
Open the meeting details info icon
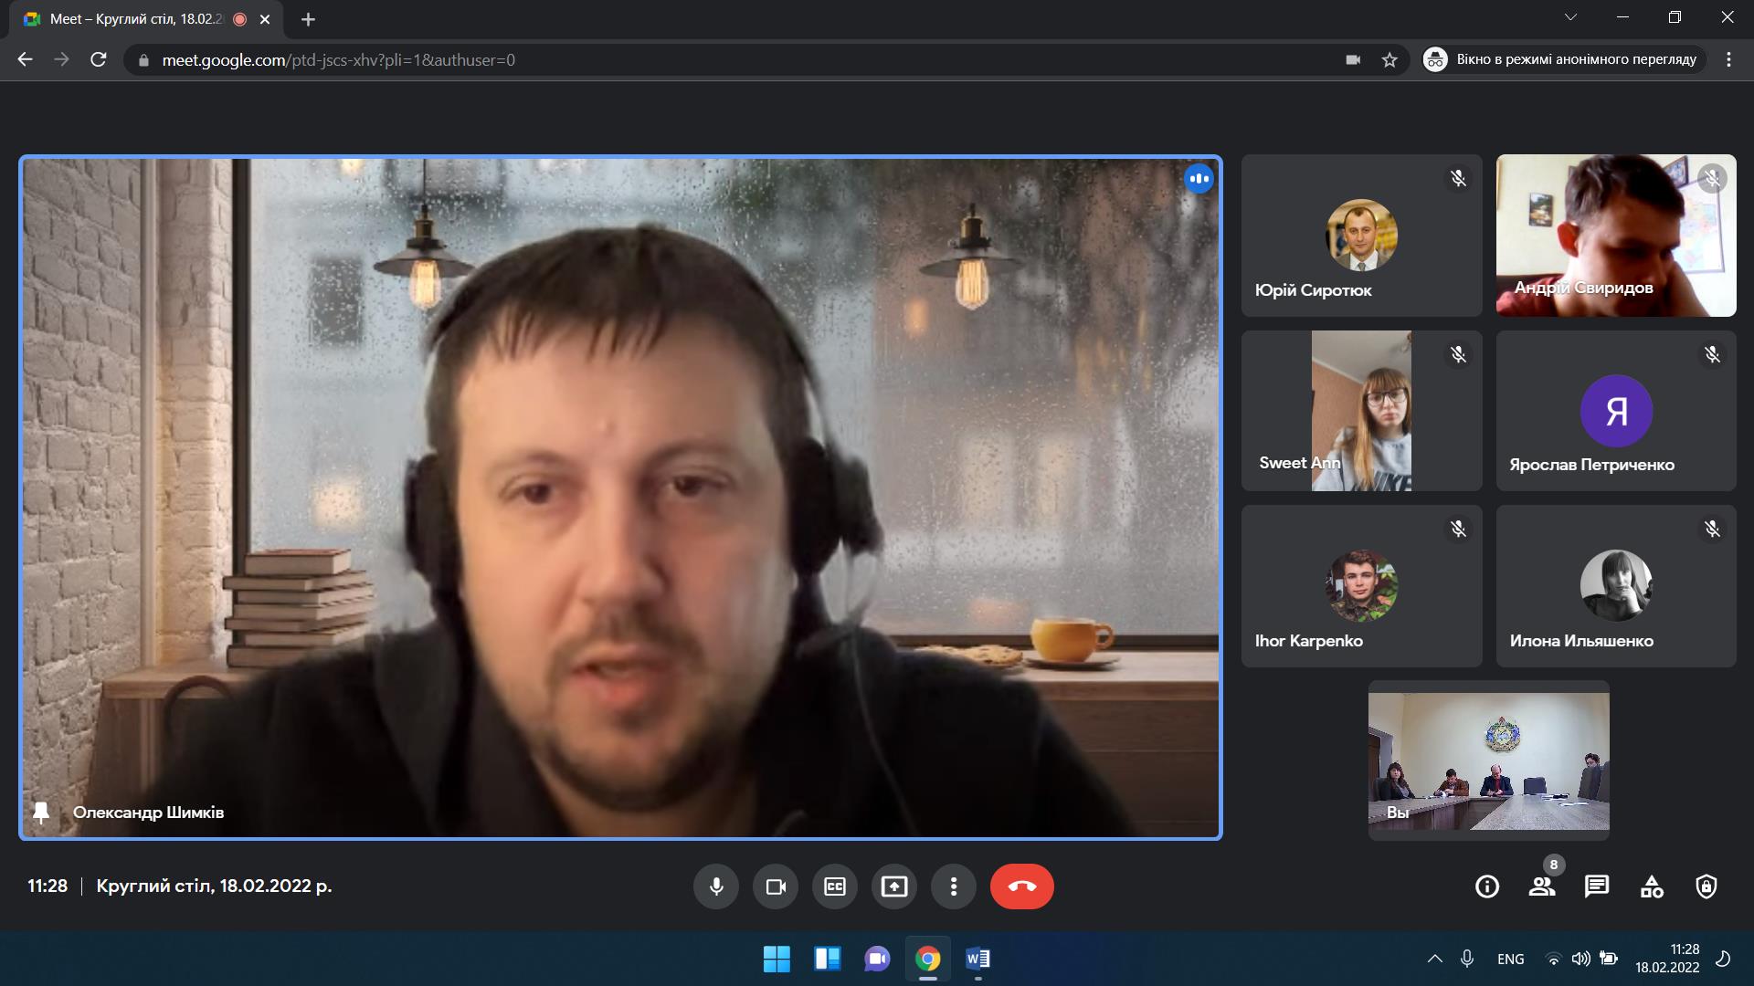click(1487, 886)
